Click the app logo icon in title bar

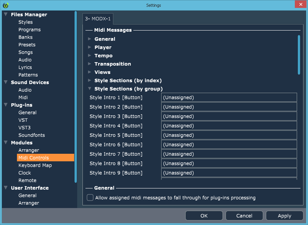[6, 5]
